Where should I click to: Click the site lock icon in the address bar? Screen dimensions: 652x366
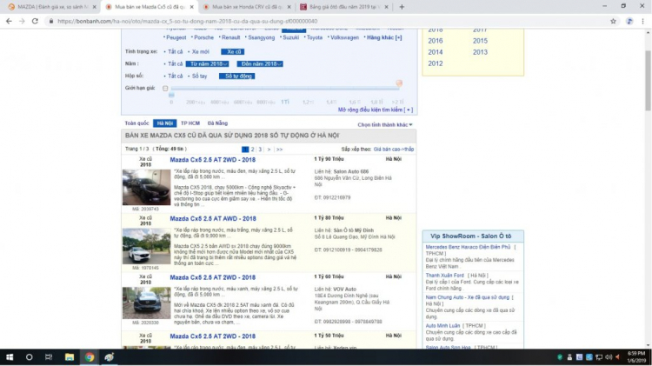tap(51, 21)
